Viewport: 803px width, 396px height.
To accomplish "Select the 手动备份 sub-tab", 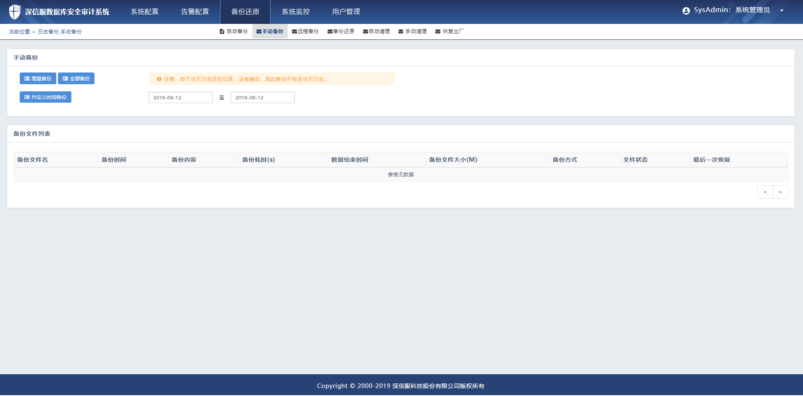I will coord(270,31).
